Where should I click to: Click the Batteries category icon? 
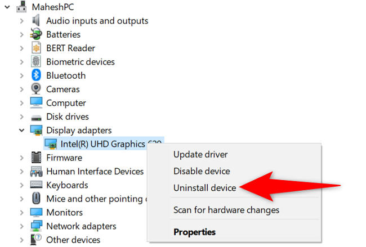[37, 34]
